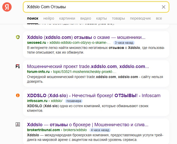
Task: Open the xddslo-xddslo-com-otzyvy-o-skame URL path
Action: coord(80,43)
